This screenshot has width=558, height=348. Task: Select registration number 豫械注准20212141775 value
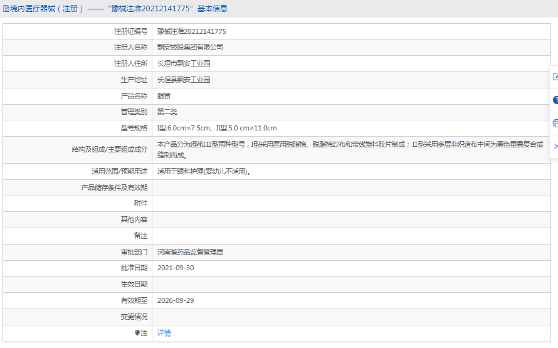point(191,31)
